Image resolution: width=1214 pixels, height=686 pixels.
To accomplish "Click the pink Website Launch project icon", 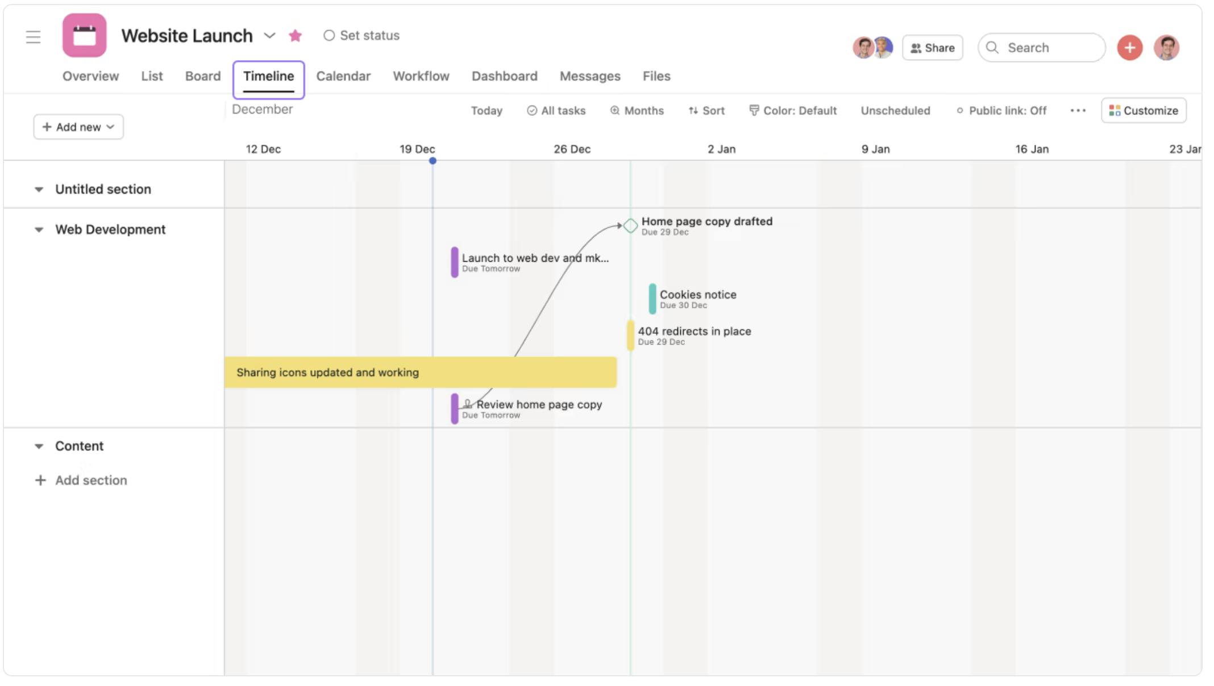I will point(84,35).
